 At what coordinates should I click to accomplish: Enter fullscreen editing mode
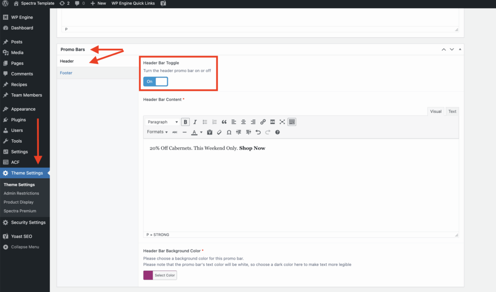click(x=282, y=122)
